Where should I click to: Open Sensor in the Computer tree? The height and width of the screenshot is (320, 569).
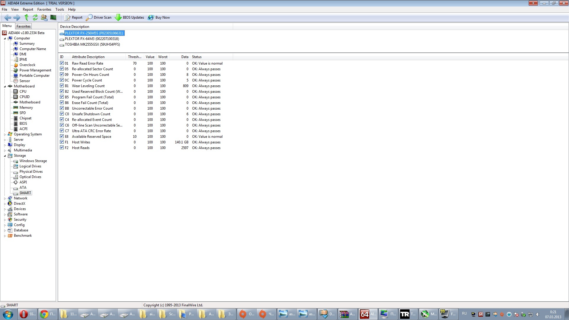[x=25, y=81]
